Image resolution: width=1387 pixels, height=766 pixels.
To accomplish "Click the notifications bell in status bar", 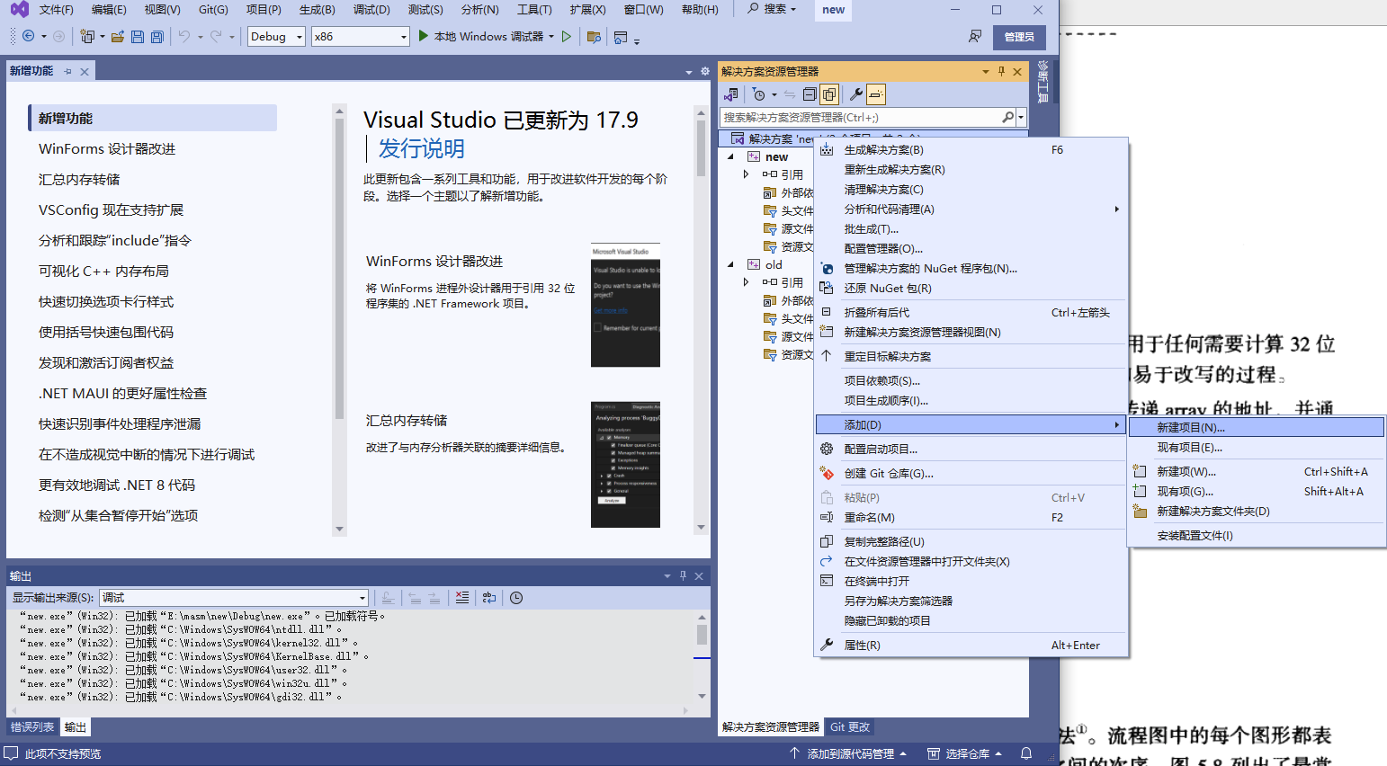I will coord(1026,753).
